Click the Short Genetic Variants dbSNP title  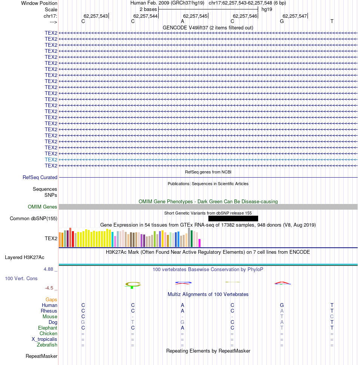208,213
